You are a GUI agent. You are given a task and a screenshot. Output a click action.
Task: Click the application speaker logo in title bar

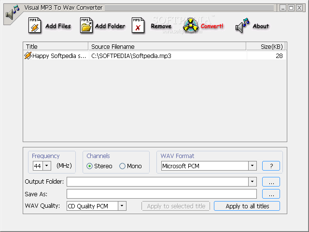tap(13, 13)
